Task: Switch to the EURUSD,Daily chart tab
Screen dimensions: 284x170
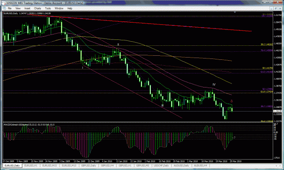Action: [x=12, y=165]
